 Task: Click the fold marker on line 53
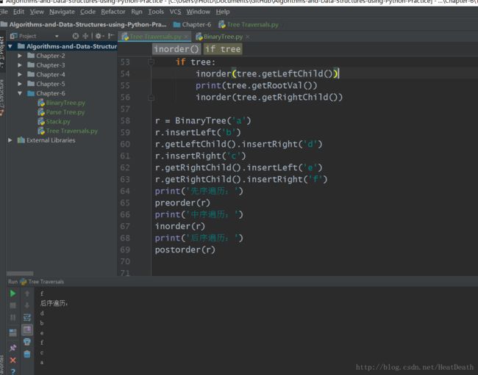(x=151, y=62)
